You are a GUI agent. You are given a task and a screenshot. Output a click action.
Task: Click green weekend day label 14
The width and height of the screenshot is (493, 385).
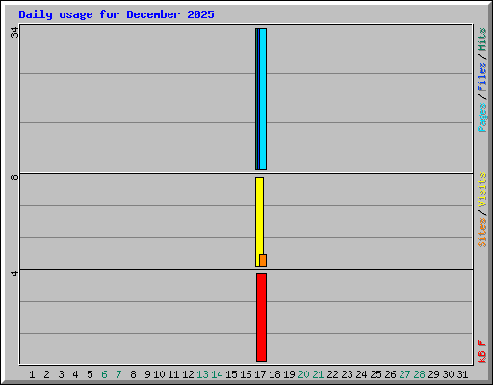click(x=217, y=374)
